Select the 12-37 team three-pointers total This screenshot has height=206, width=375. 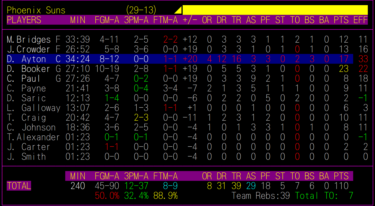point(136,186)
